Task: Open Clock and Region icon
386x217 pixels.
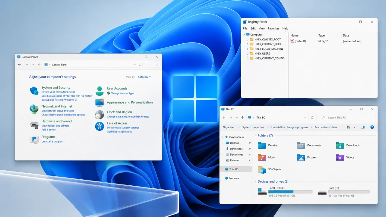Action: point(100,115)
